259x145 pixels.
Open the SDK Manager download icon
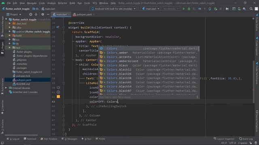244,9
